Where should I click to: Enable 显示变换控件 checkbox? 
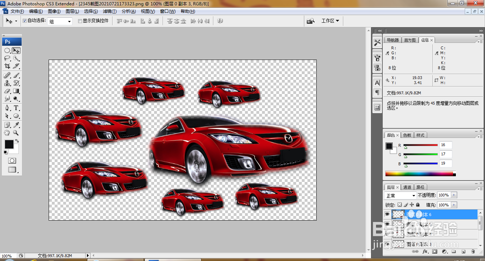80,21
